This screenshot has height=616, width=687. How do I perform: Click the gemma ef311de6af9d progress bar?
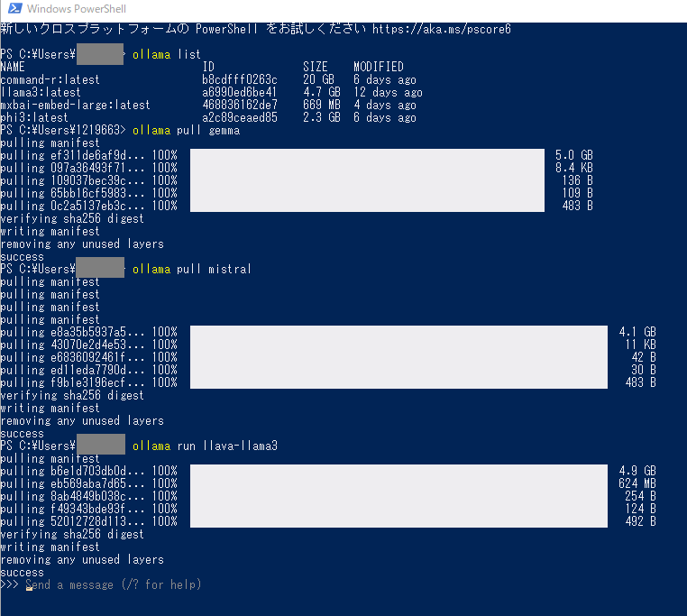point(367,155)
